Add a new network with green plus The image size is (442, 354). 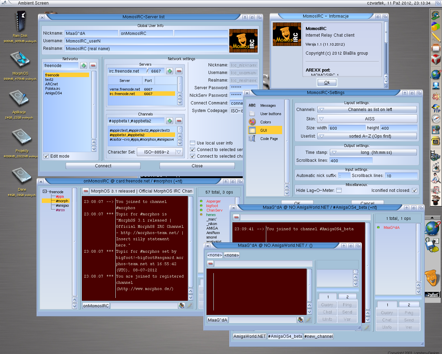coord(84,65)
